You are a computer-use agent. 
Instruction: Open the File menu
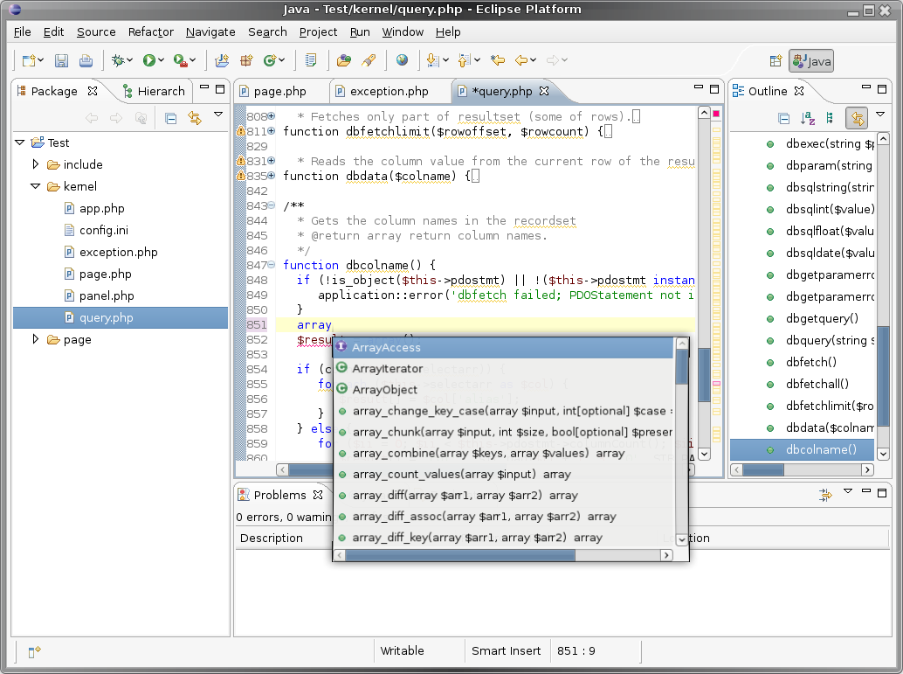[23, 32]
